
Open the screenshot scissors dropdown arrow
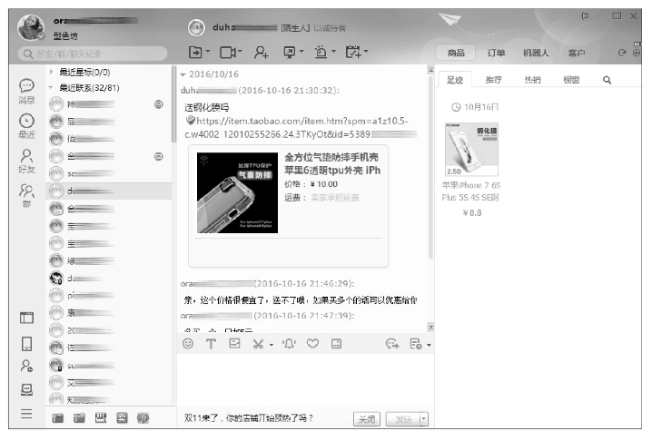272,345
